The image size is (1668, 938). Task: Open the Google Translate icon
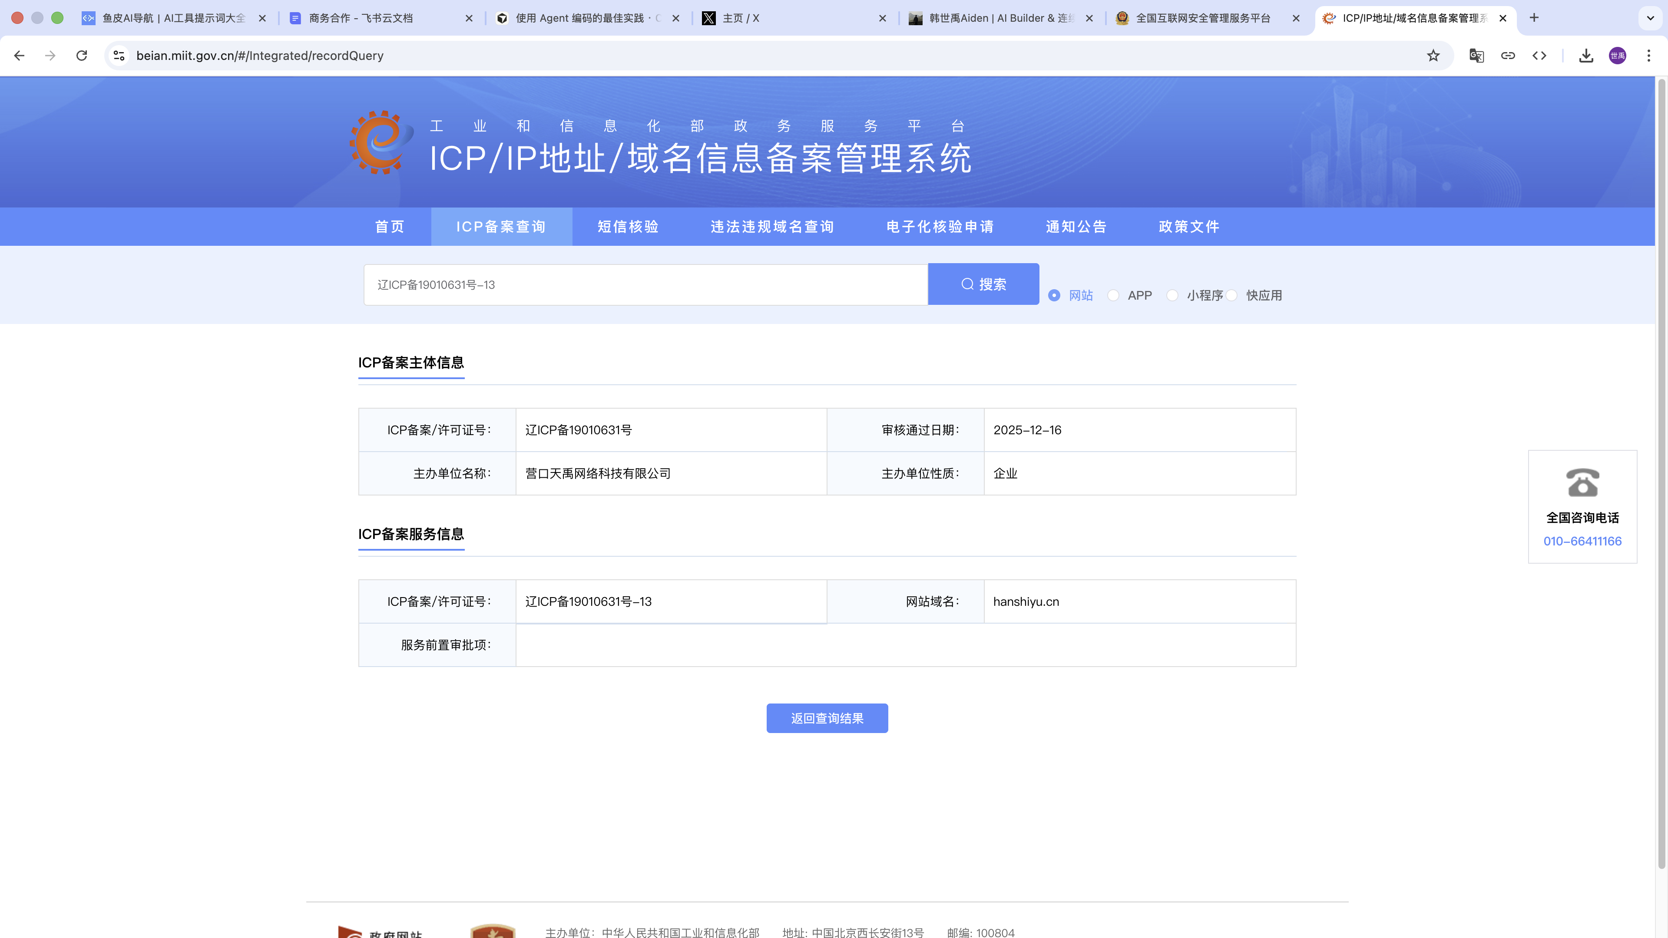1476,56
